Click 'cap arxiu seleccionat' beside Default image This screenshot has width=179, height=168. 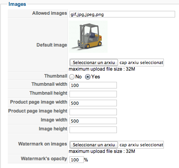coord(141,62)
